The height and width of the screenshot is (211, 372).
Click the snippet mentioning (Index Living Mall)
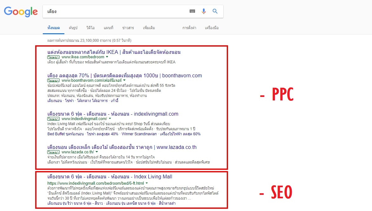[x=133, y=193]
